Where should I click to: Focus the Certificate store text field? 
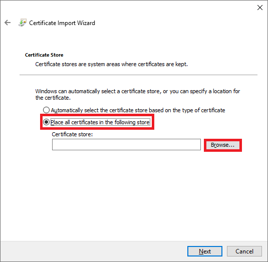(126, 145)
